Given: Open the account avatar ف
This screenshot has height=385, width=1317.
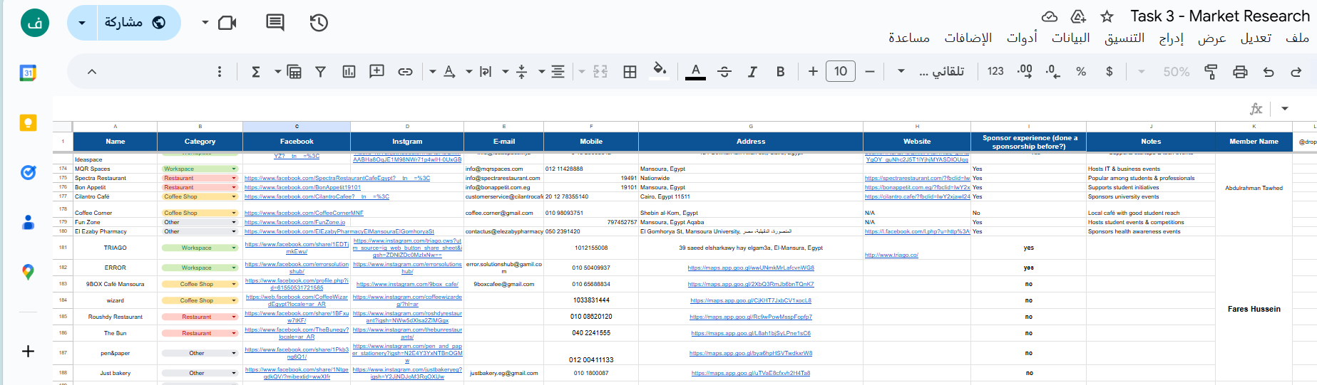Looking at the screenshot, I should [35, 23].
